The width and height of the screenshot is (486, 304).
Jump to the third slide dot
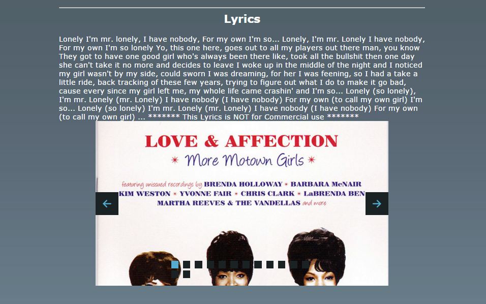(199, 265)
